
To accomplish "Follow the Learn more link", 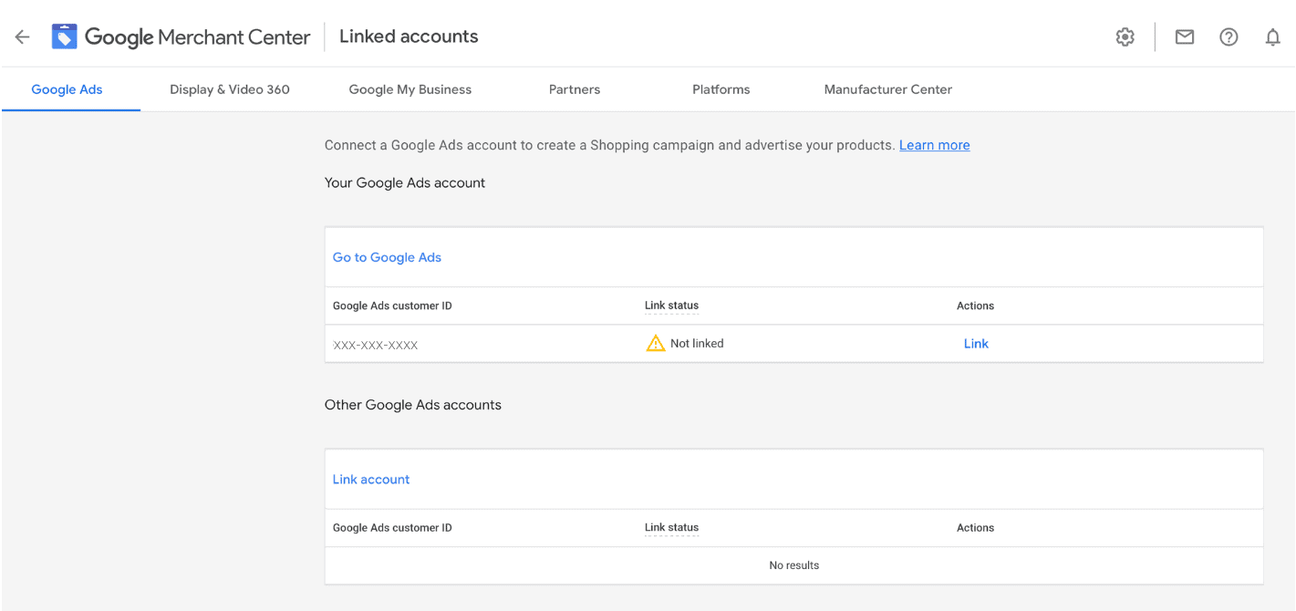I will [935, 145].
